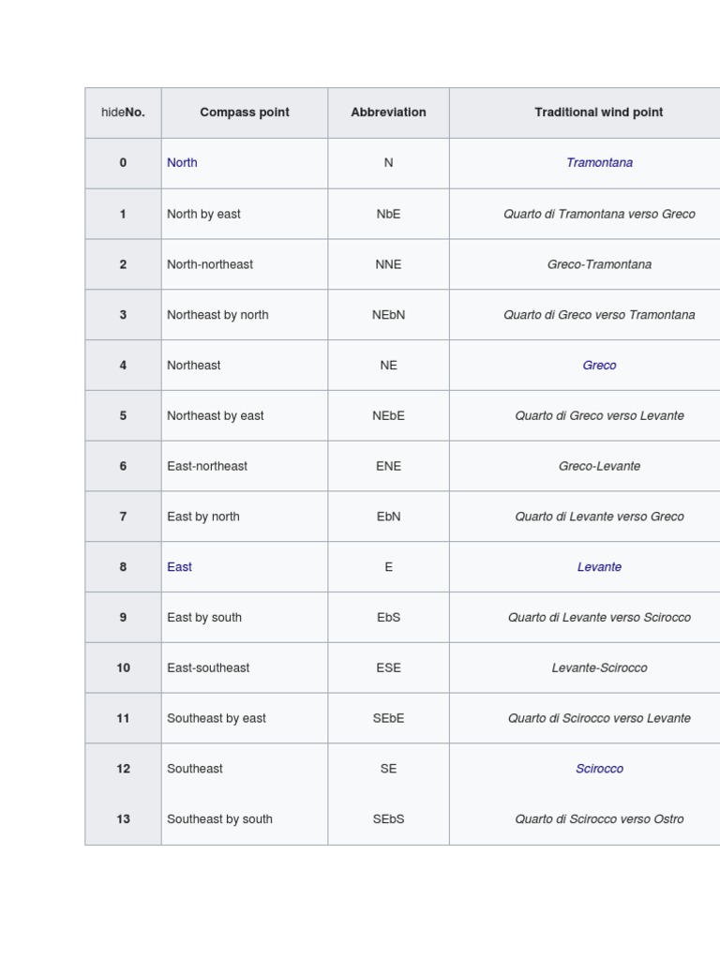Follow the Tramontana wind link

click(599, 163)
